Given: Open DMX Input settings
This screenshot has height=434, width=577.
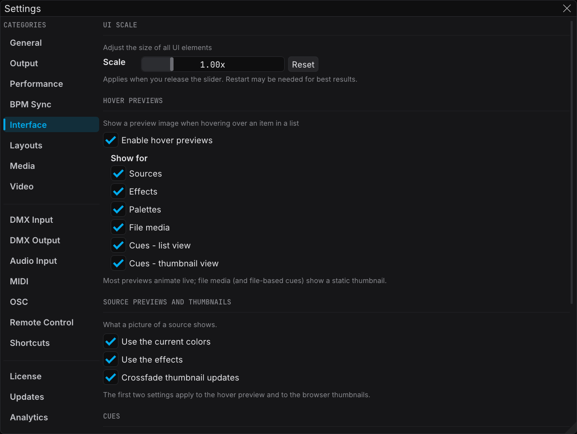Looking at the screenshot, I should [51, 220].
